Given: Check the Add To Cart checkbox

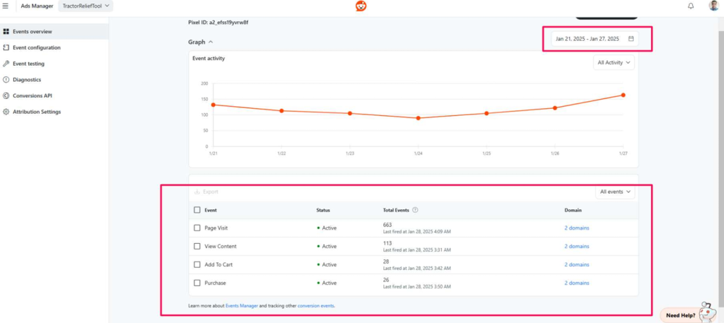Looking at the screenshot, I should point(197,265).
